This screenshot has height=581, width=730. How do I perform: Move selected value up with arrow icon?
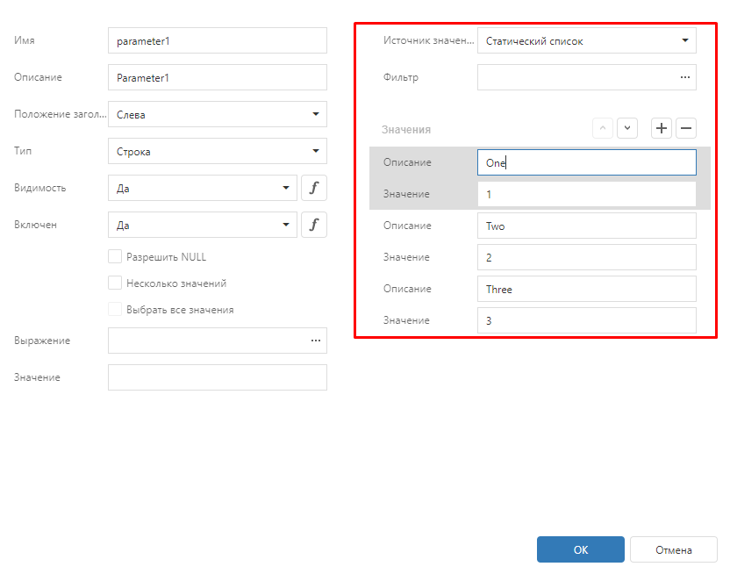click(603, 129)
